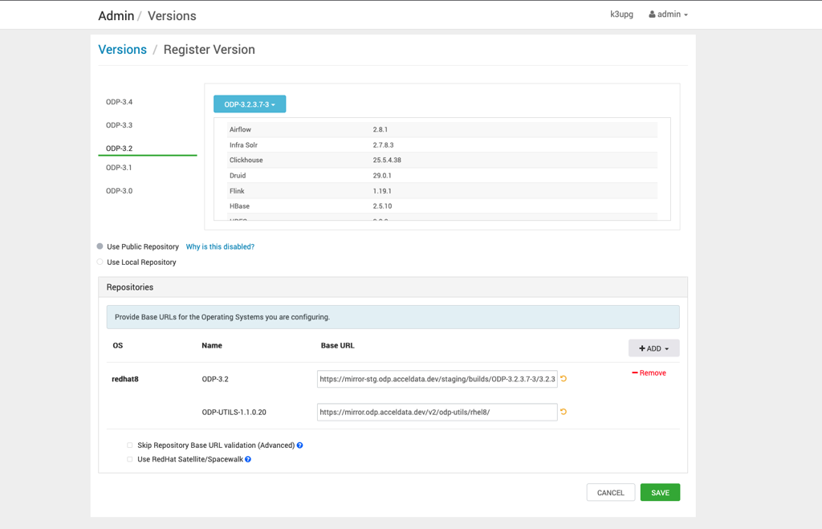Select the ODP-3.1 stack tab

[x=119, y=168]
